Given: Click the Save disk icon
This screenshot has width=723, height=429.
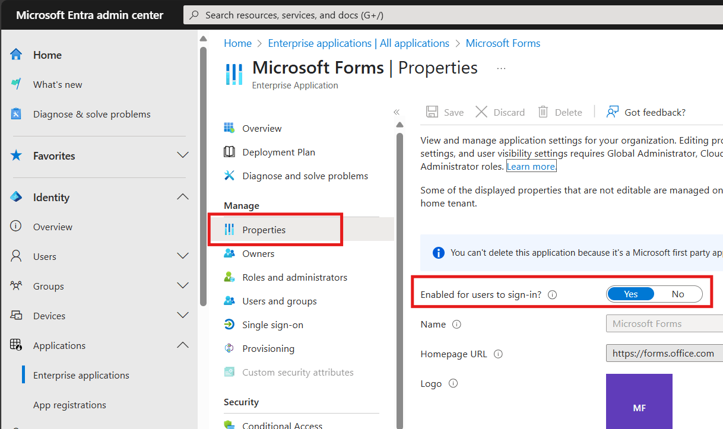Looking at the screenshot, I should pos(432,112).
